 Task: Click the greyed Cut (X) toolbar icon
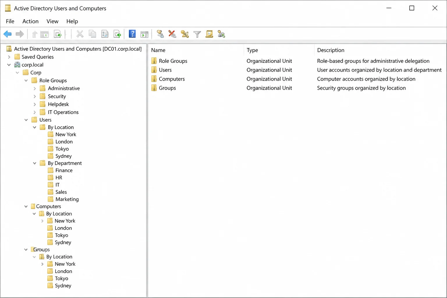click(x=80, y=34)
